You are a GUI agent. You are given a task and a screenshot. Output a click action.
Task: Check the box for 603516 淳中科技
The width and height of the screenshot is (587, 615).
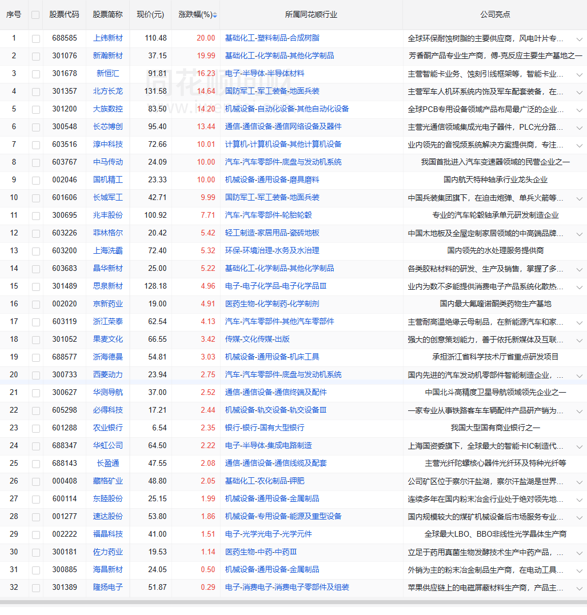click(x=35, y=145)
